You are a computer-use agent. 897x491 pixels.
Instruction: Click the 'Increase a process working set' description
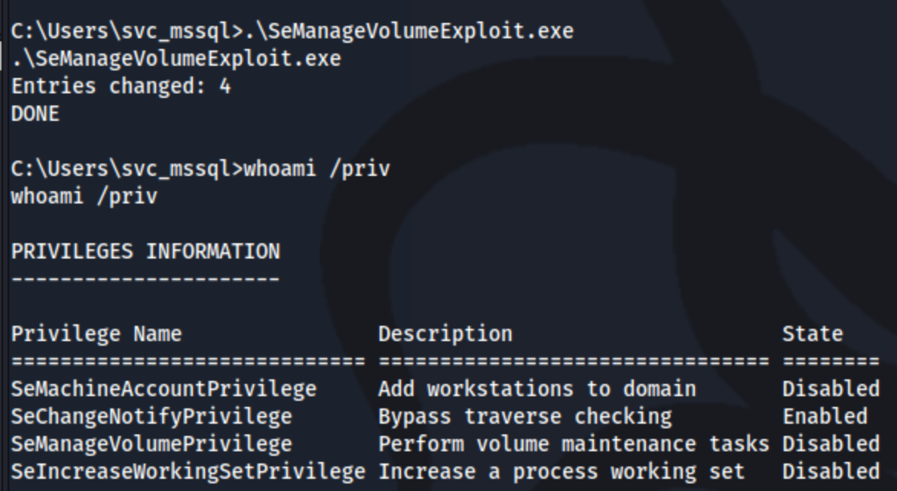(562, 472)
